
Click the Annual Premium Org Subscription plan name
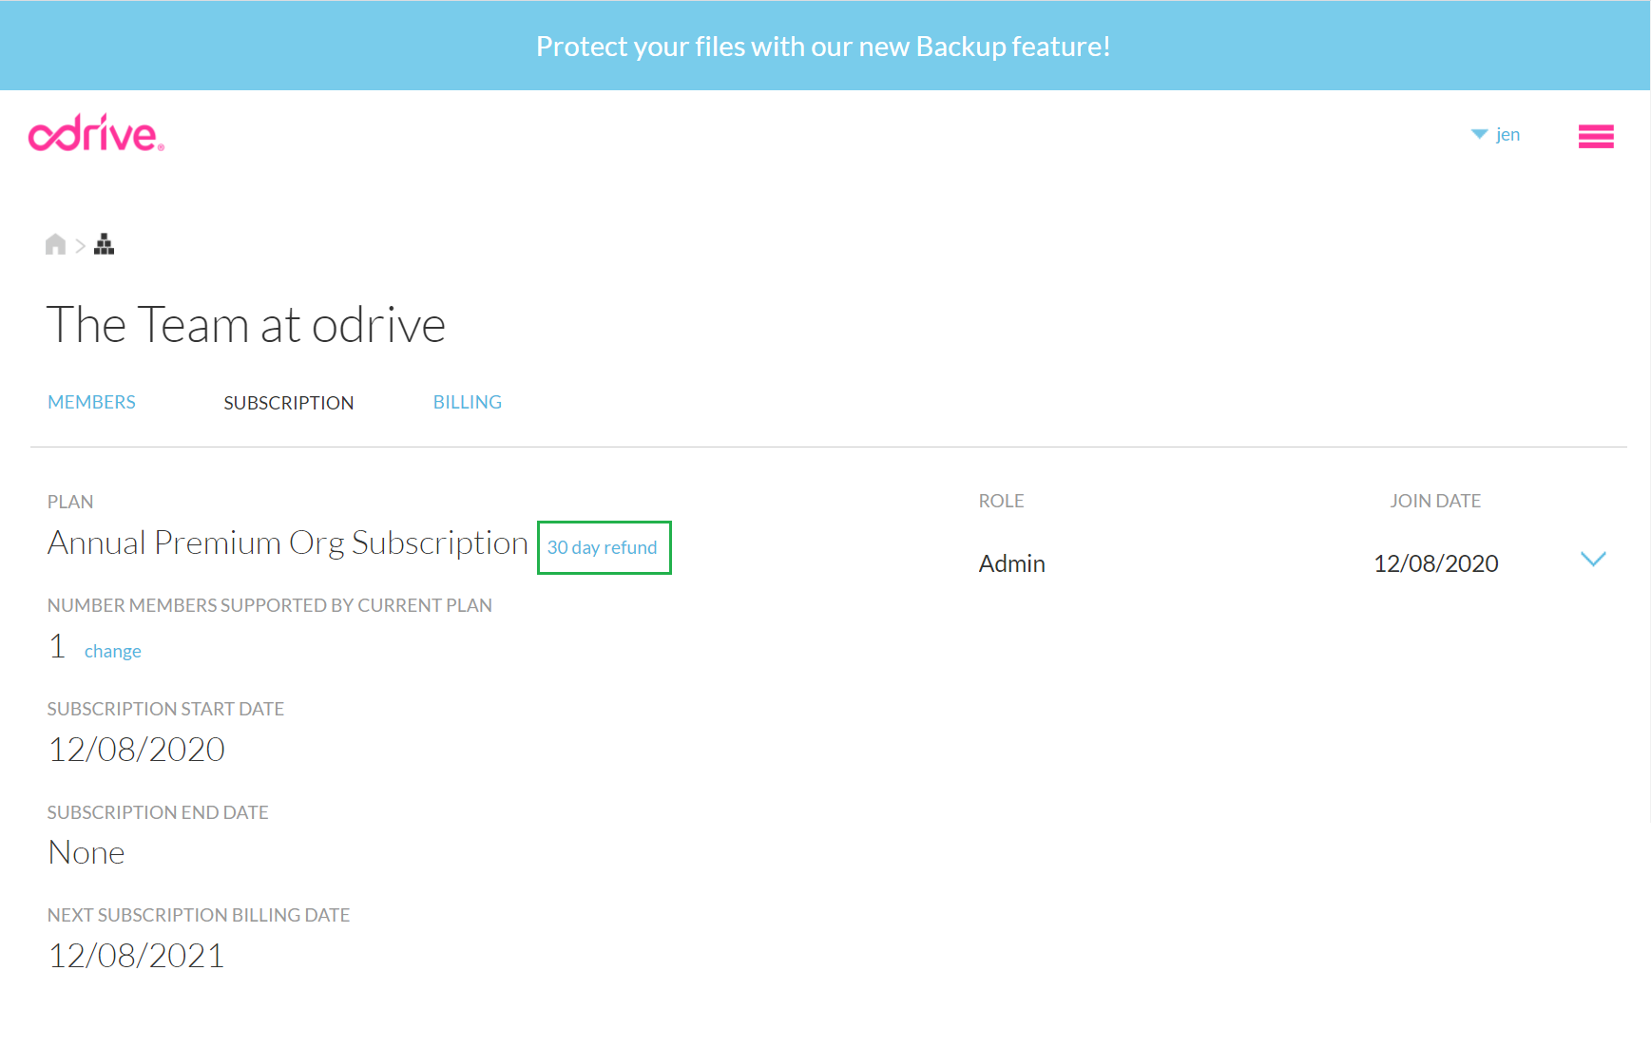tap(287, 543)
